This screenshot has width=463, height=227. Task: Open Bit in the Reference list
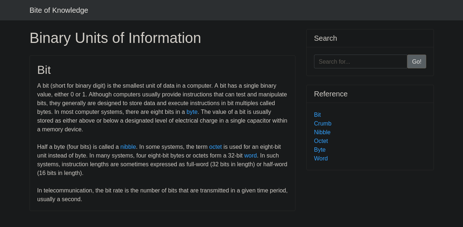pyautogui.click(x=317, y=115)
